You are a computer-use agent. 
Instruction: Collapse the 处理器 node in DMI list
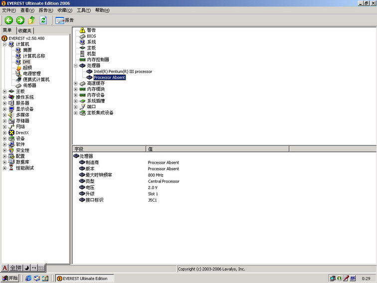click(x=76, y=66)
